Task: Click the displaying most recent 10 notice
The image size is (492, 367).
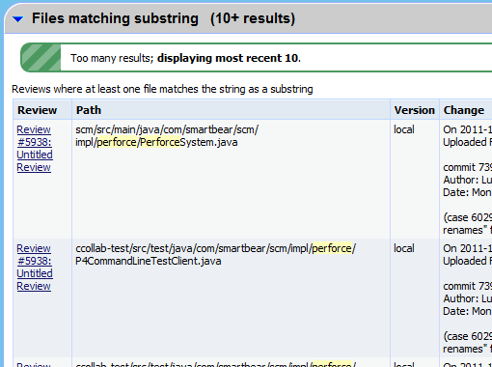Action: (229, 58)
